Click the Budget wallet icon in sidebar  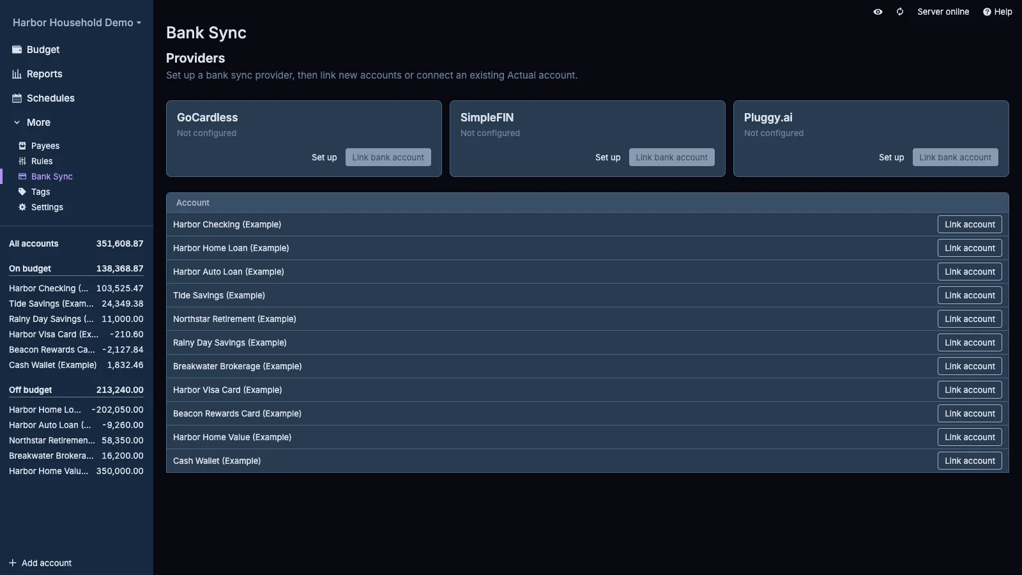click(x=17, y=50)
